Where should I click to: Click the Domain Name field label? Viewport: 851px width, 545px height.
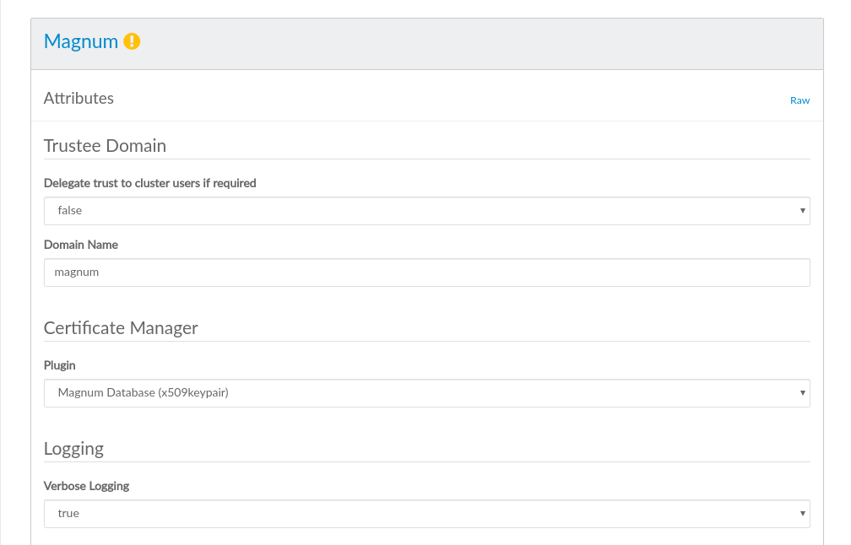[80, 245]
